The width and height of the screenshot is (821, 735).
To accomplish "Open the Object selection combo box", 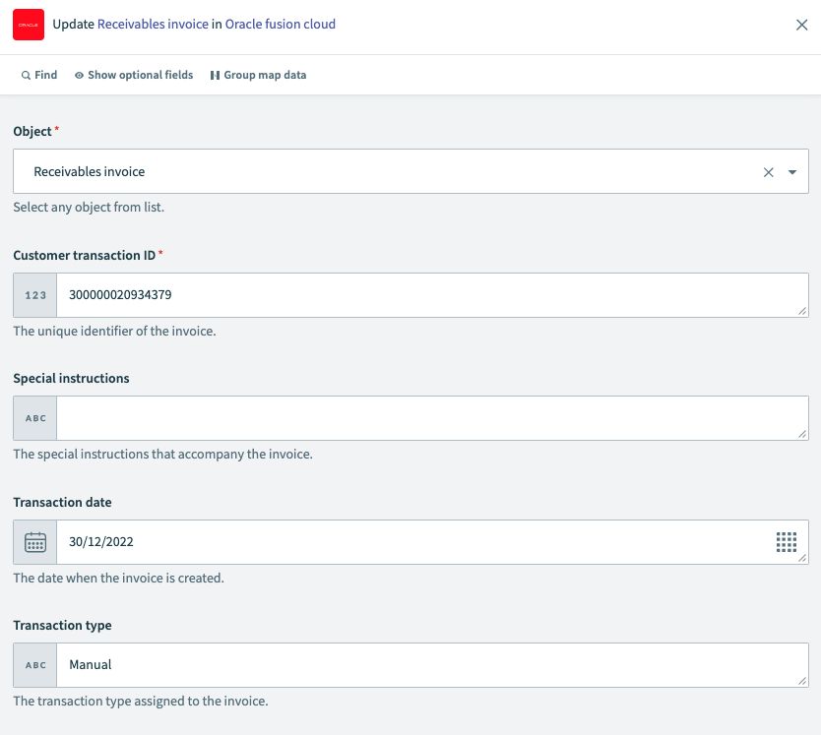I will coord(394,172).
